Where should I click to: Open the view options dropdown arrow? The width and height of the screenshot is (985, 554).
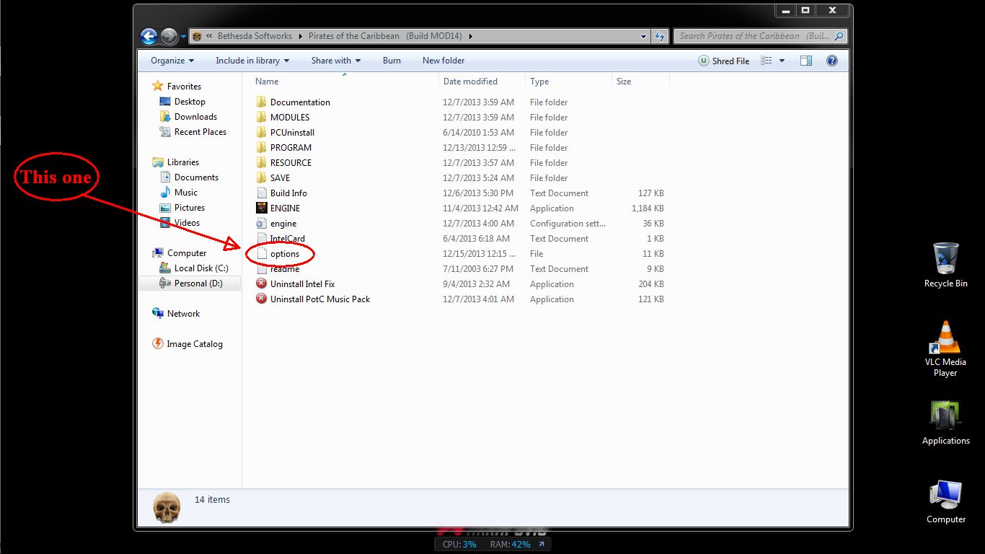pyautogui.click(x=782, y=61)
